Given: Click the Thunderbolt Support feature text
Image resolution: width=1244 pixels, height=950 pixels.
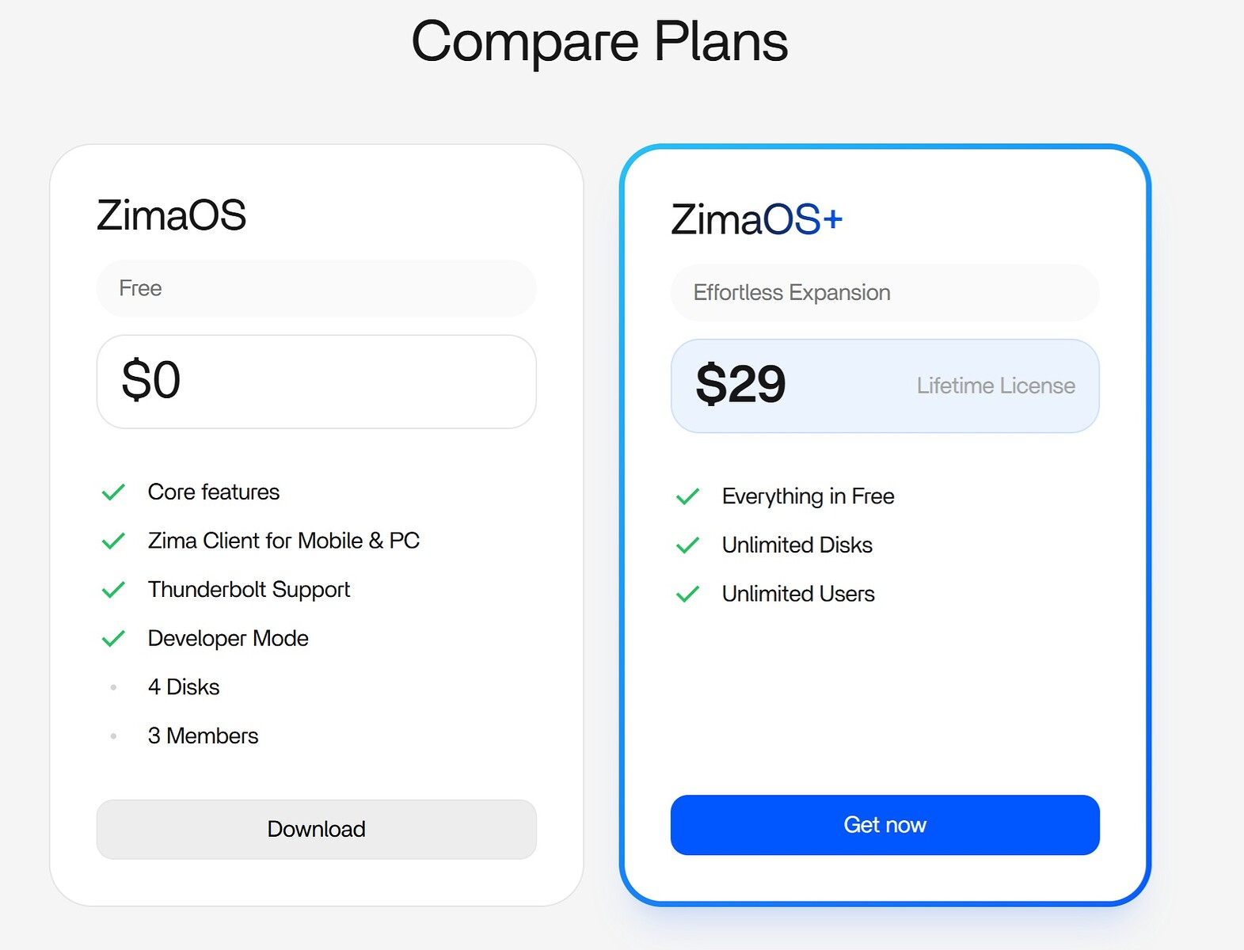Looking at the screenshot, I should coord(249,590).
